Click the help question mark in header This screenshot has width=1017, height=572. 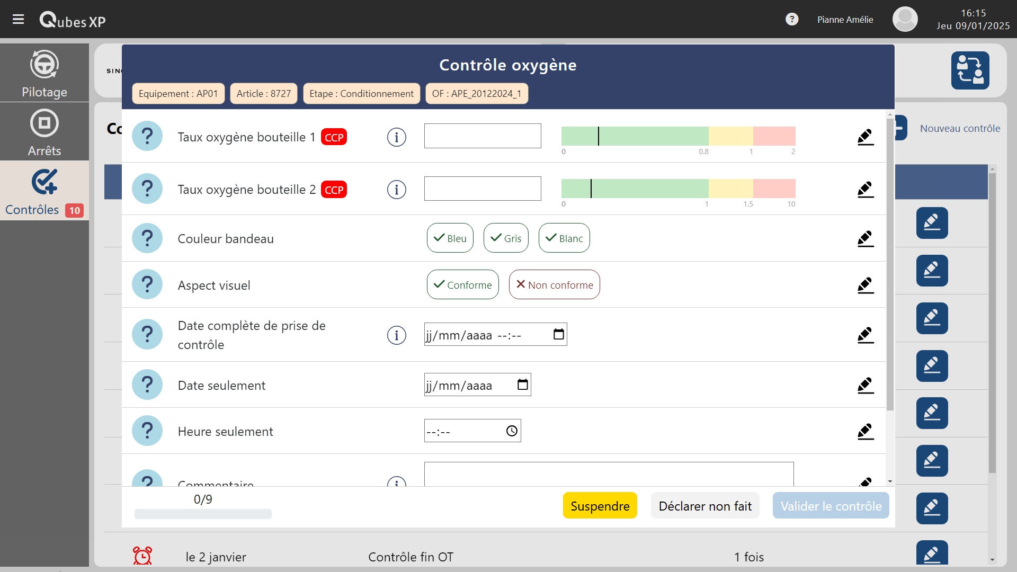[x=791, y=20]
